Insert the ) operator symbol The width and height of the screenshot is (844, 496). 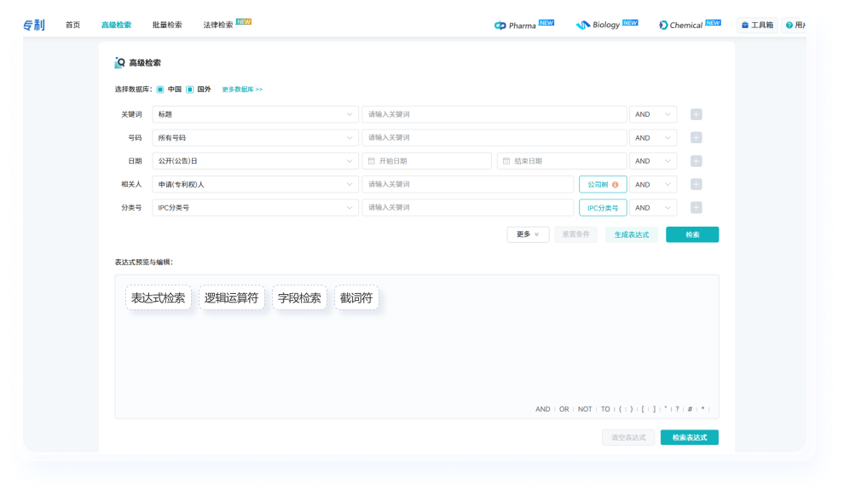coord(632,409)
